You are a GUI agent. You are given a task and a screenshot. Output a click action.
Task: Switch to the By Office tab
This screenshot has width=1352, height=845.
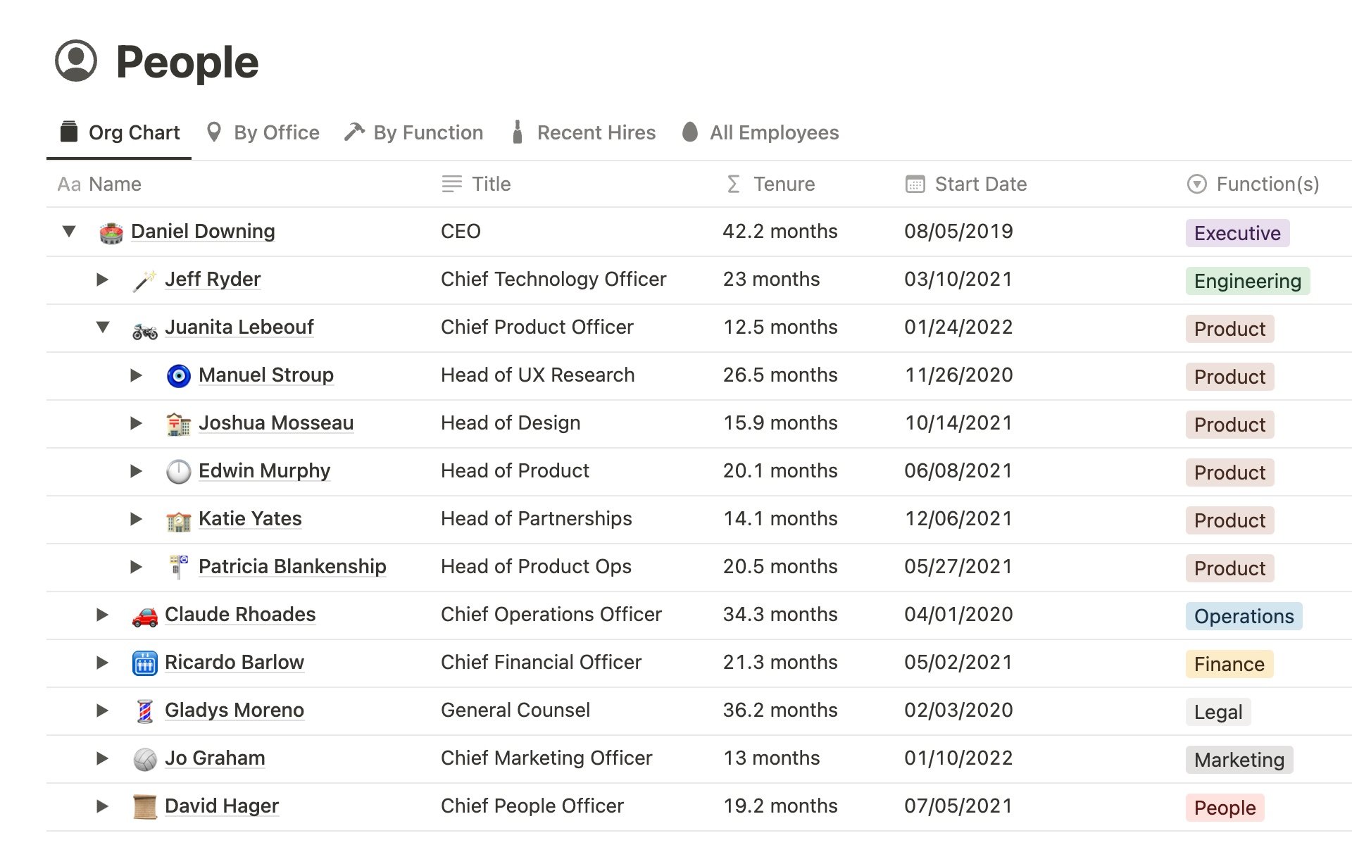[x=263, y=132]
